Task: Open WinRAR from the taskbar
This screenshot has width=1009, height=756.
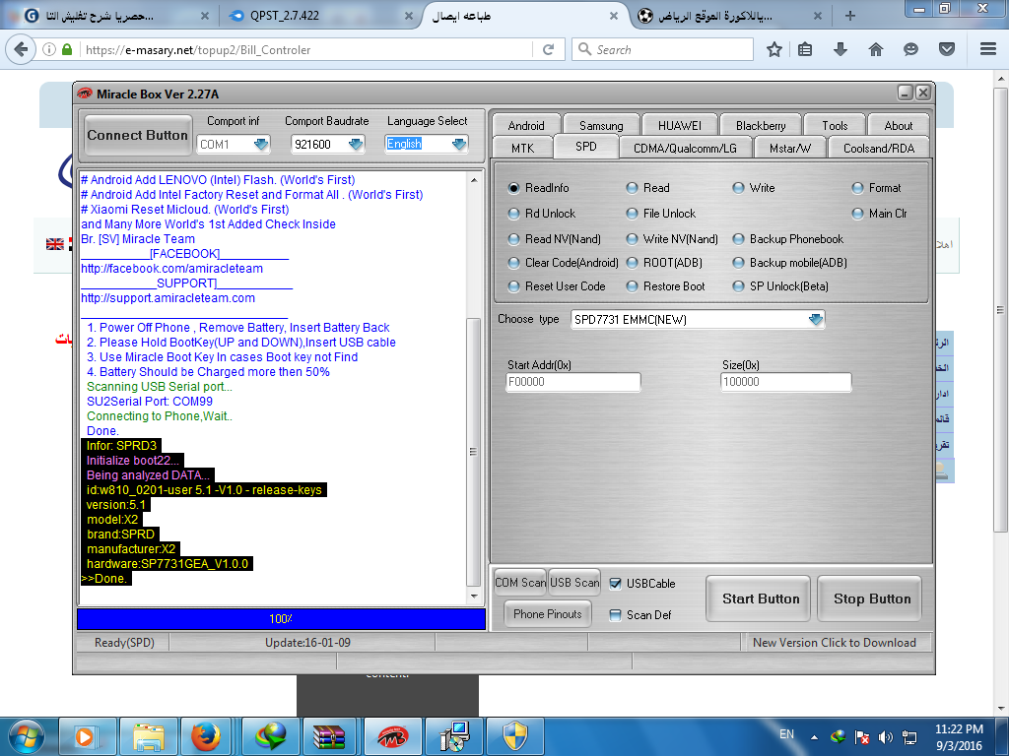Action: 329,736
